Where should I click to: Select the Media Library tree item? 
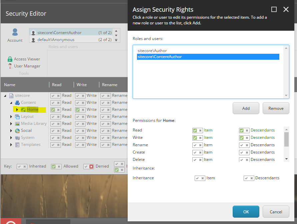click(x=34, y=124)
